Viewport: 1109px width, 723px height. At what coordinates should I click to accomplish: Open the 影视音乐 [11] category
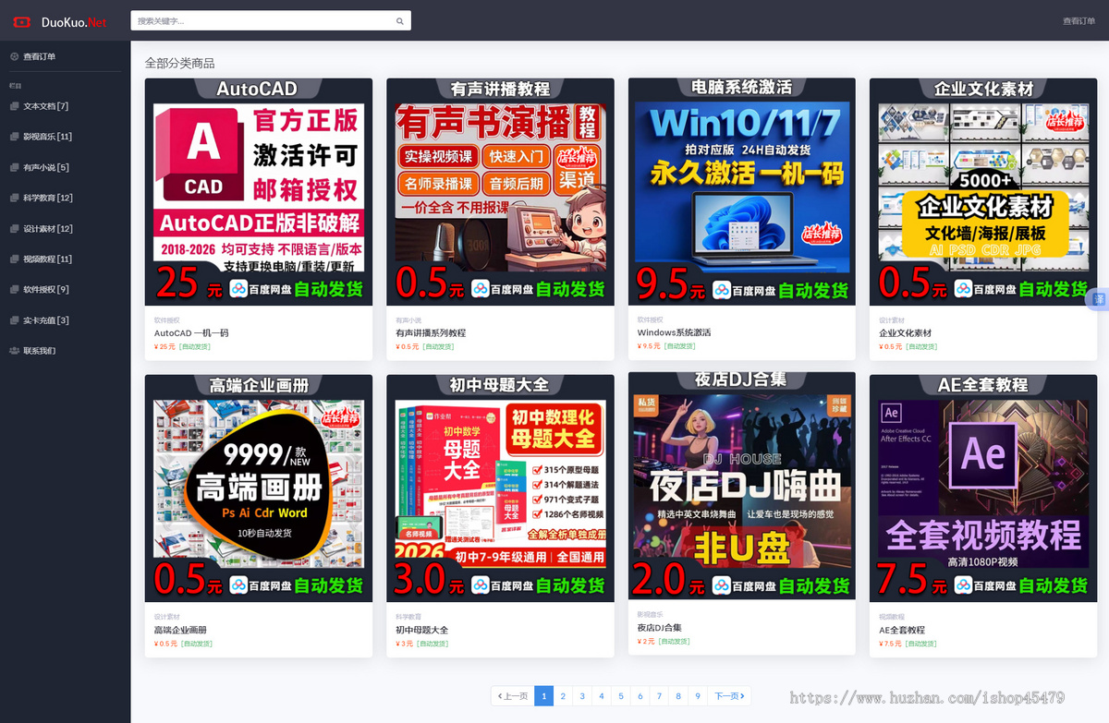(x=47, y=137)
